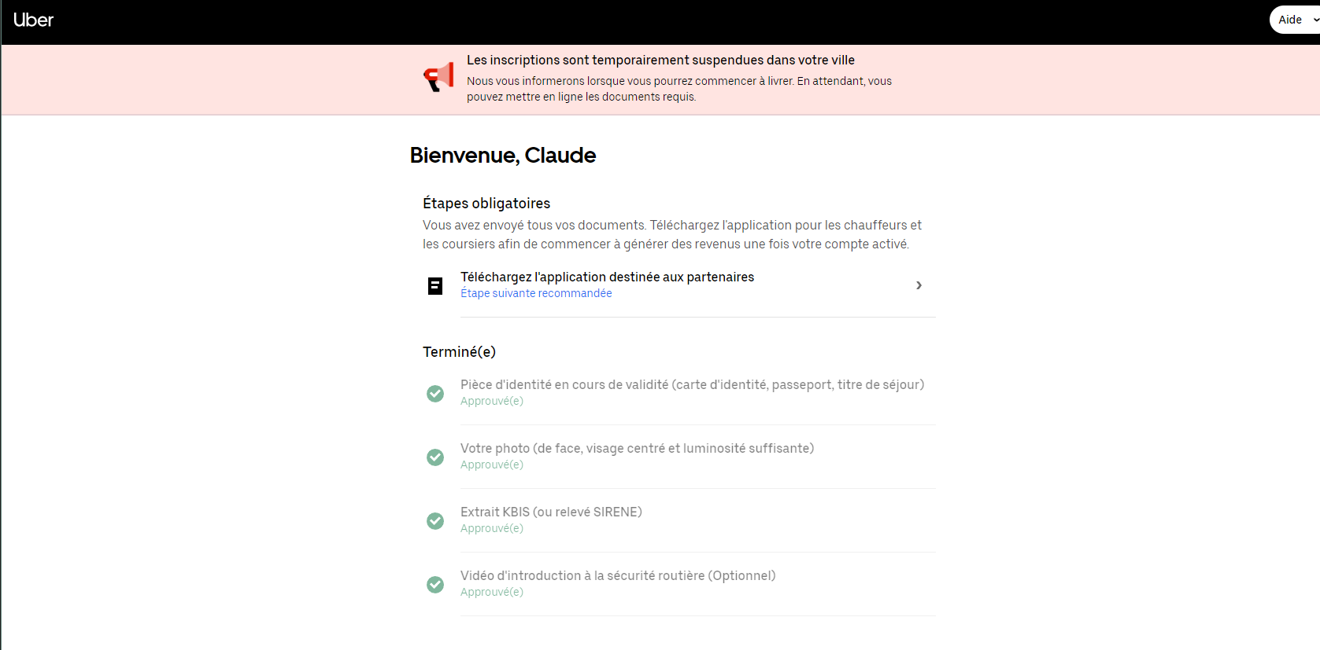Click Approuvé(e) status under Vidéo d'introduction
The image size is (1320, 650).
click(492, 592)
